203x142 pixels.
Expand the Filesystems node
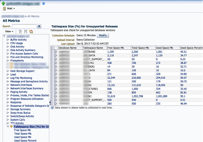[8, 61]
